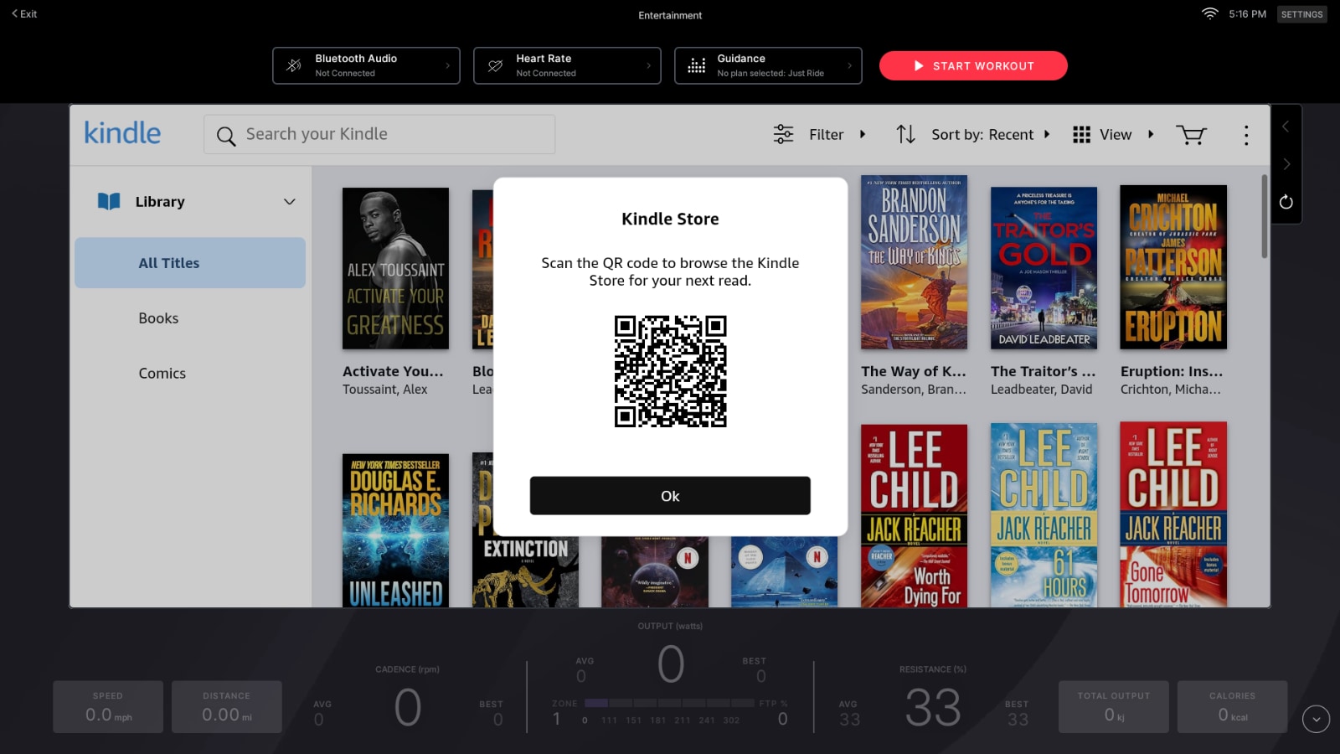Select Books in sidebar
1340x754 pixels.
(158, 318)
